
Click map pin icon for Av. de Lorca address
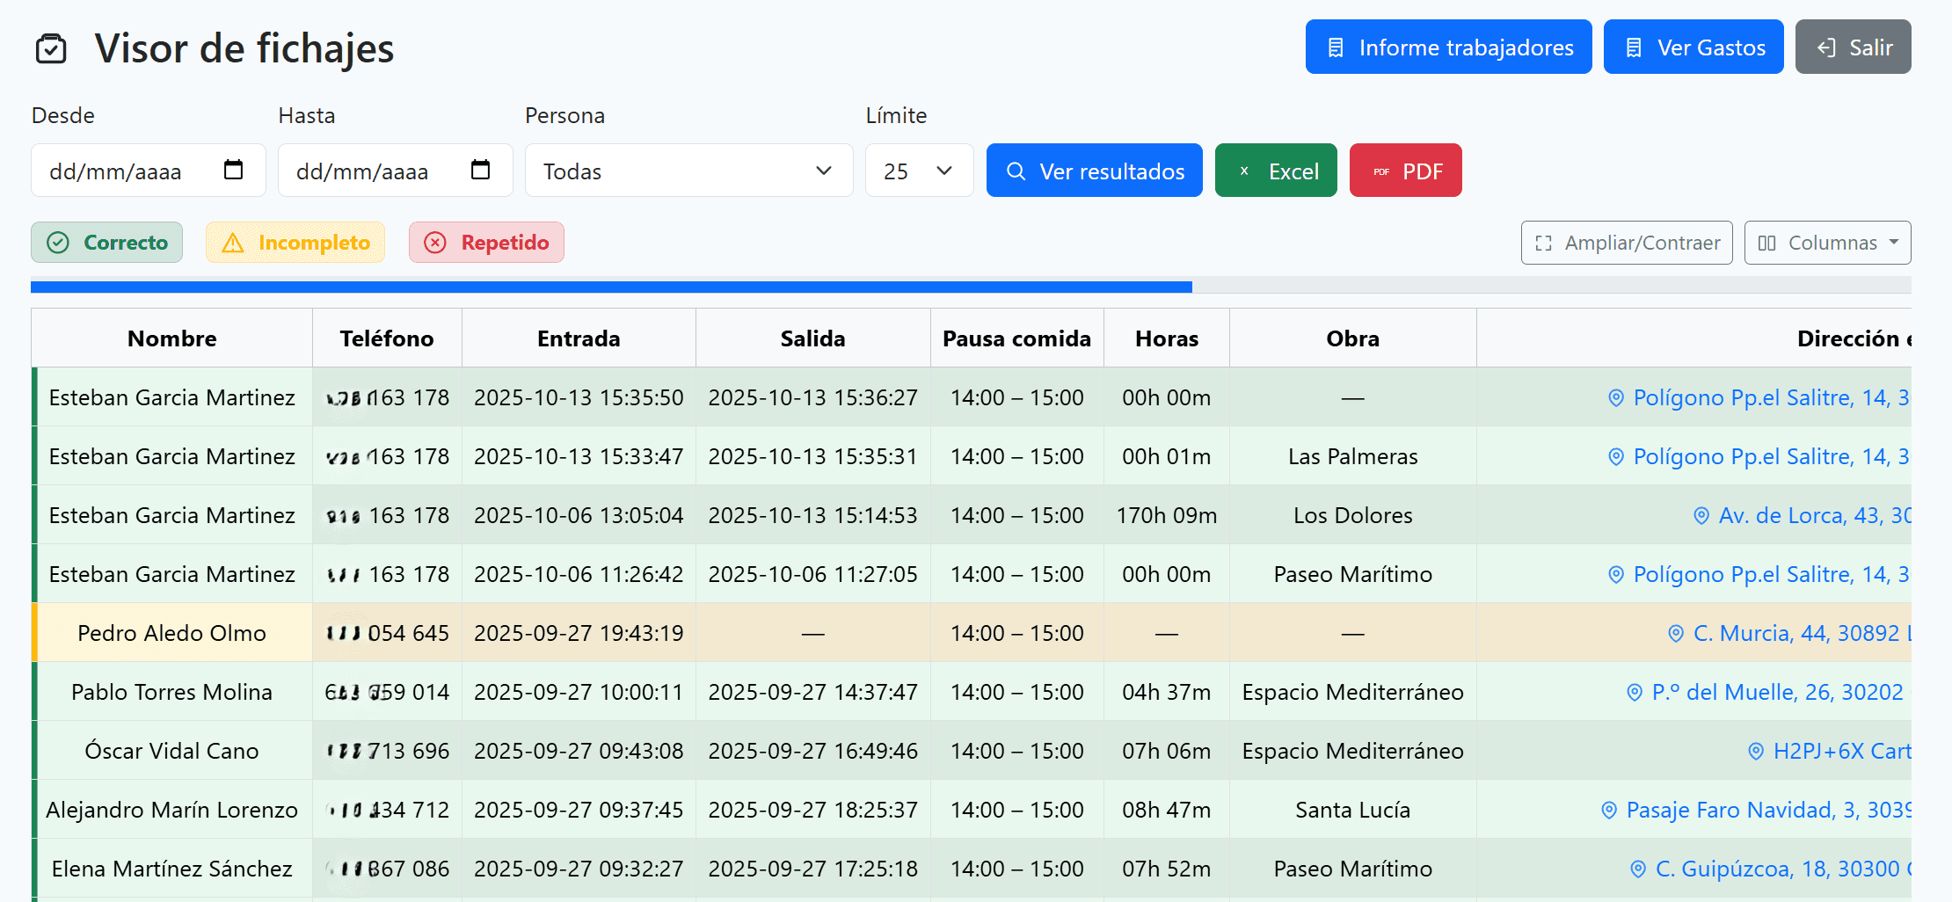(1701, 516)
